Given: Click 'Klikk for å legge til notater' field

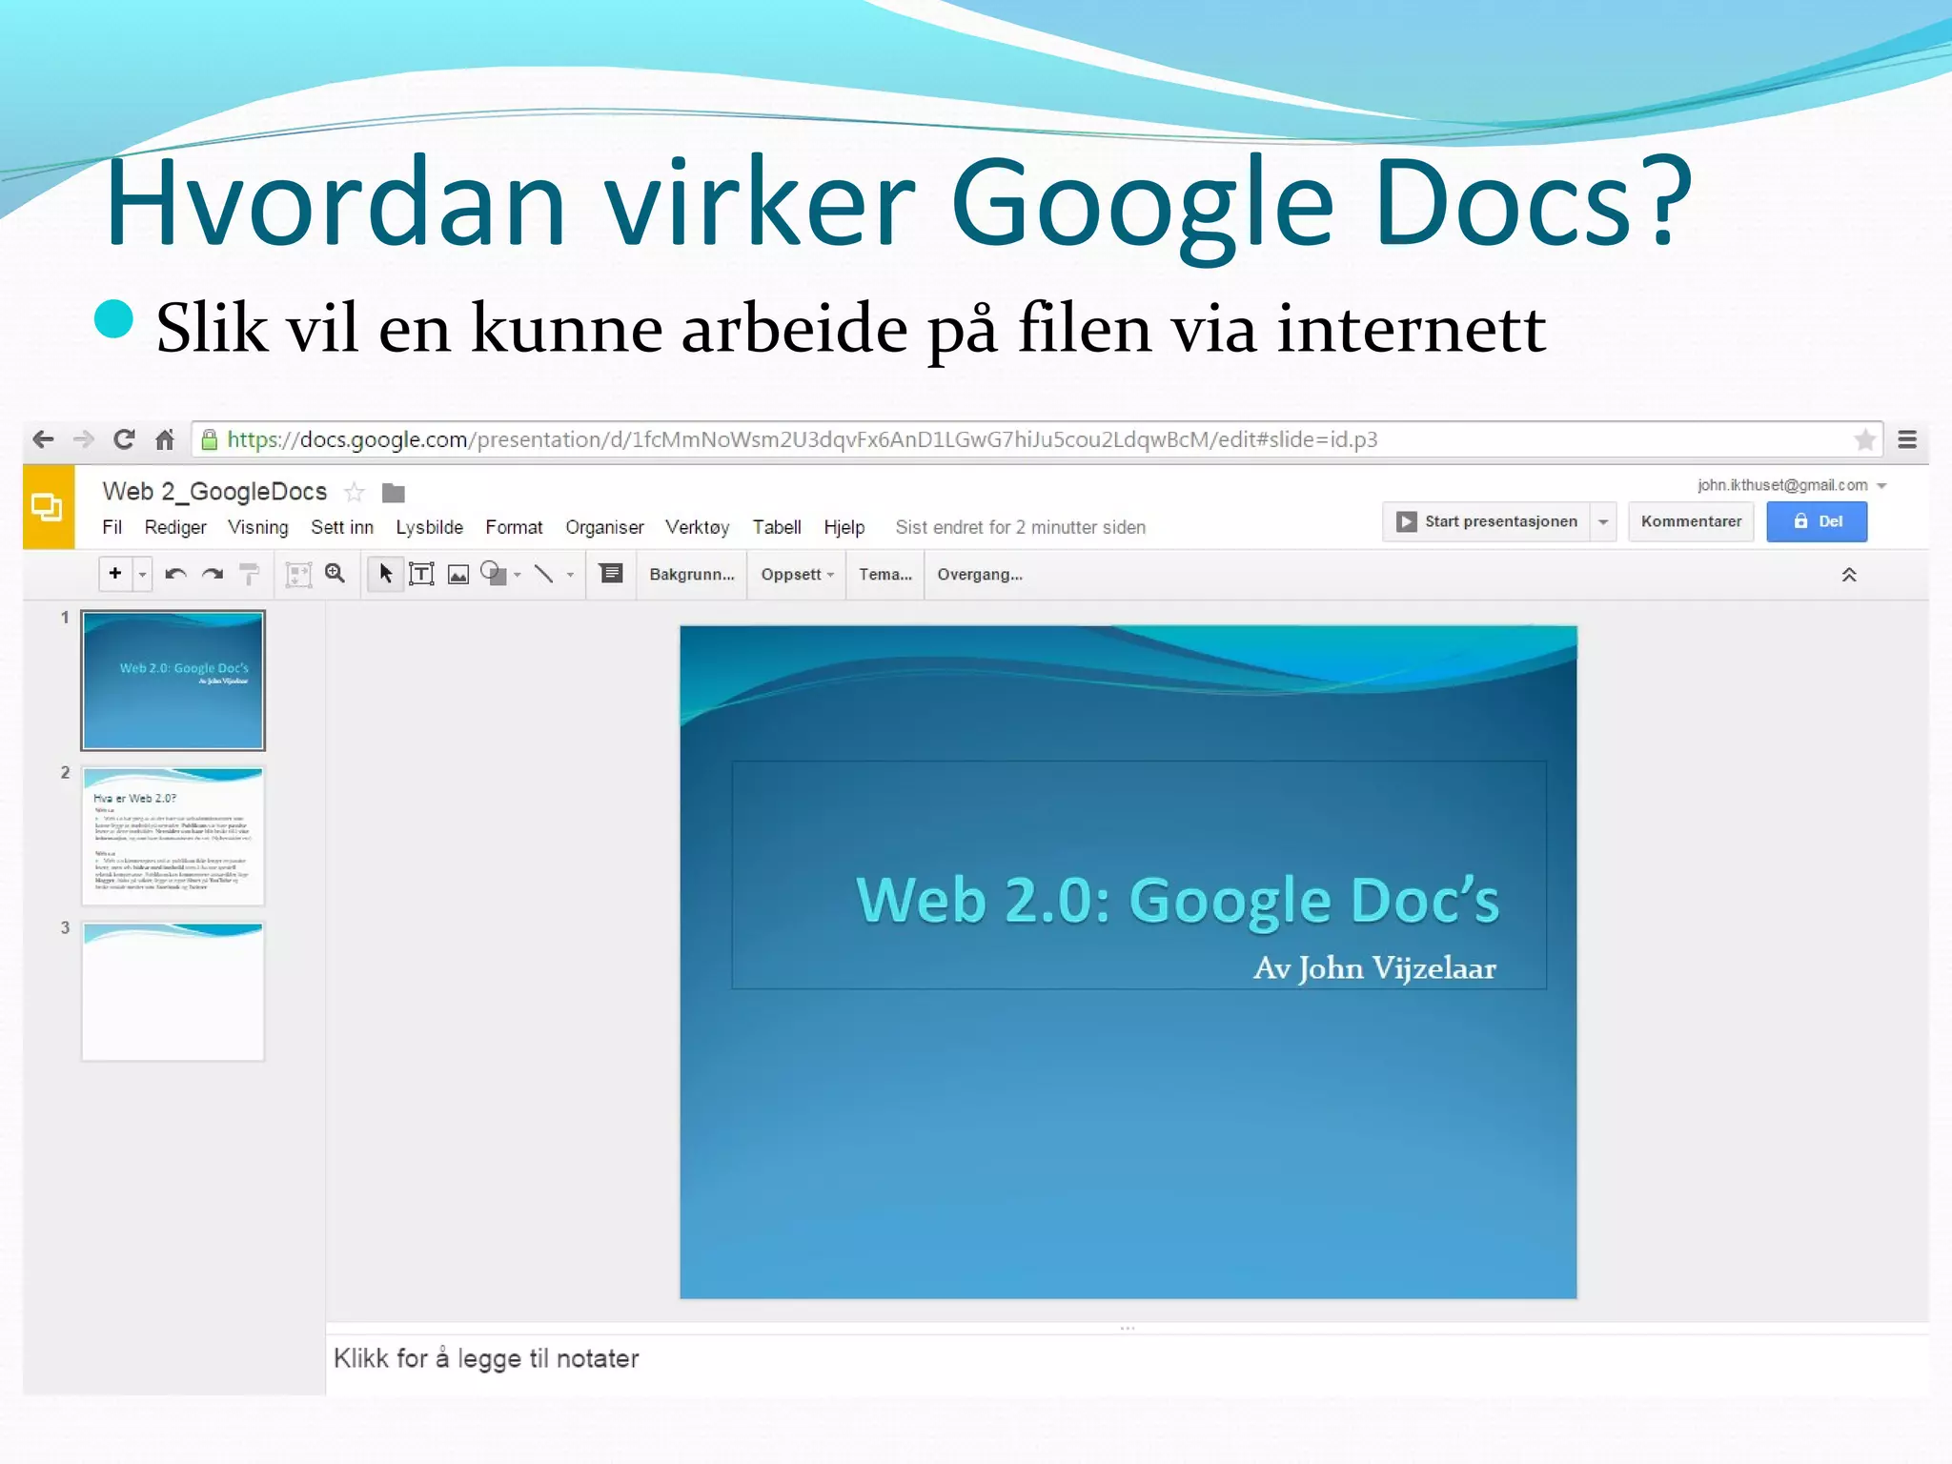Looking at the screenshot, I should pyautogui.click(x=1127, y=1358).
